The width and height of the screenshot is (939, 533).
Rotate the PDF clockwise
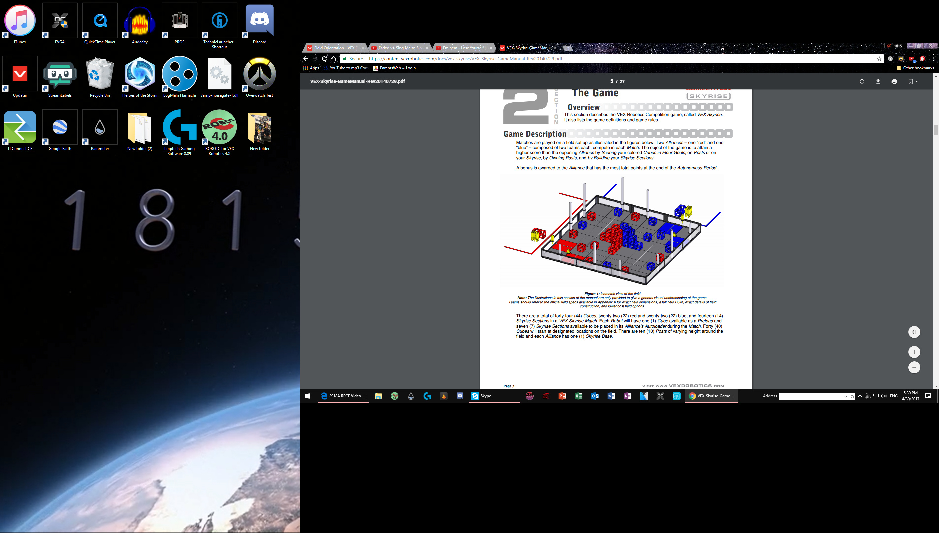862,81
